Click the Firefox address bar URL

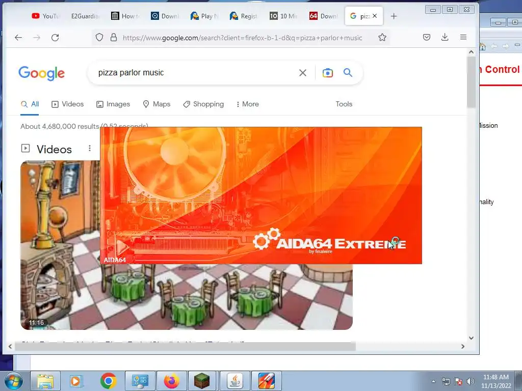click(x=242, y=38)
